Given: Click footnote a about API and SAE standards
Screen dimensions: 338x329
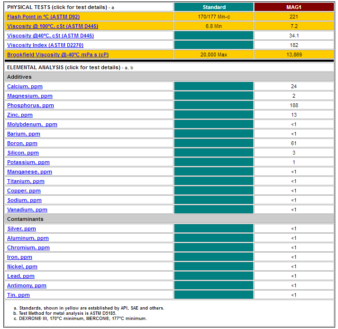Looking at the screenshot, I should [89, 308].
